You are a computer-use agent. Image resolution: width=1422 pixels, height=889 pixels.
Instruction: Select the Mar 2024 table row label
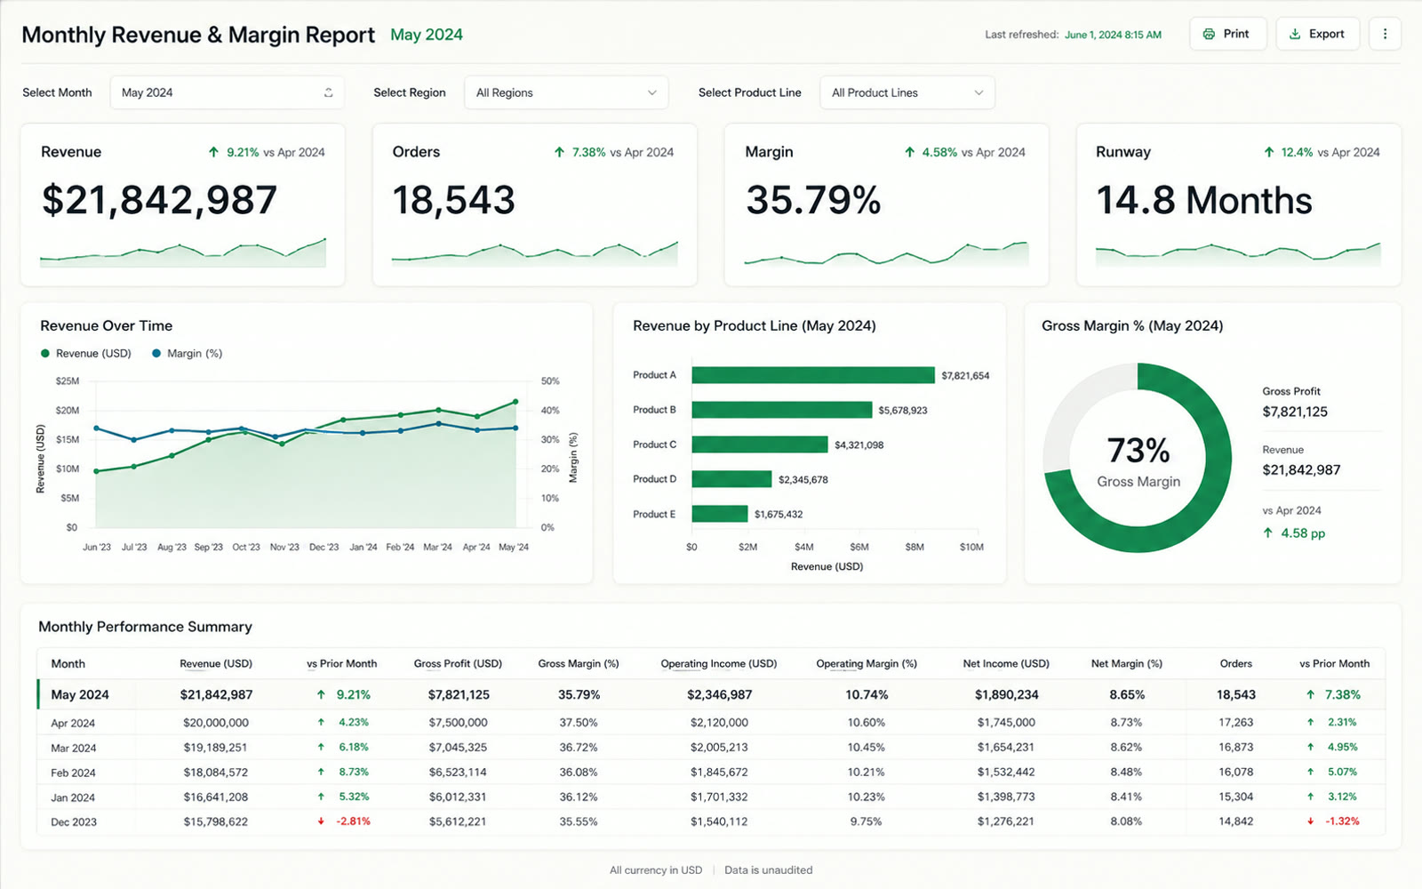(73, 748)
